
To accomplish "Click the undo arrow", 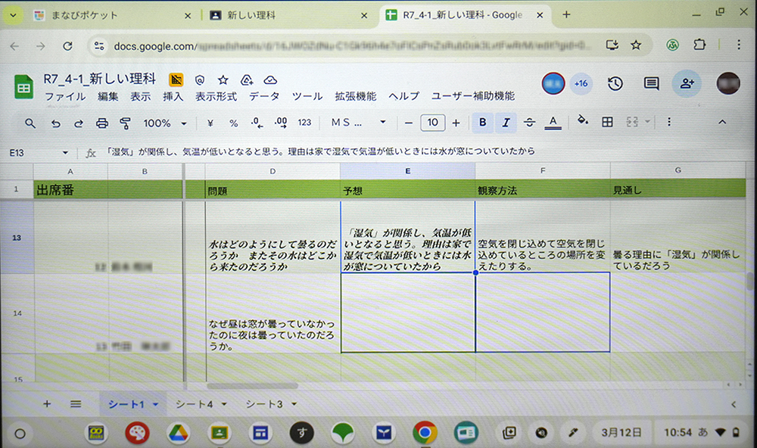I will click(x=55, y=123).
